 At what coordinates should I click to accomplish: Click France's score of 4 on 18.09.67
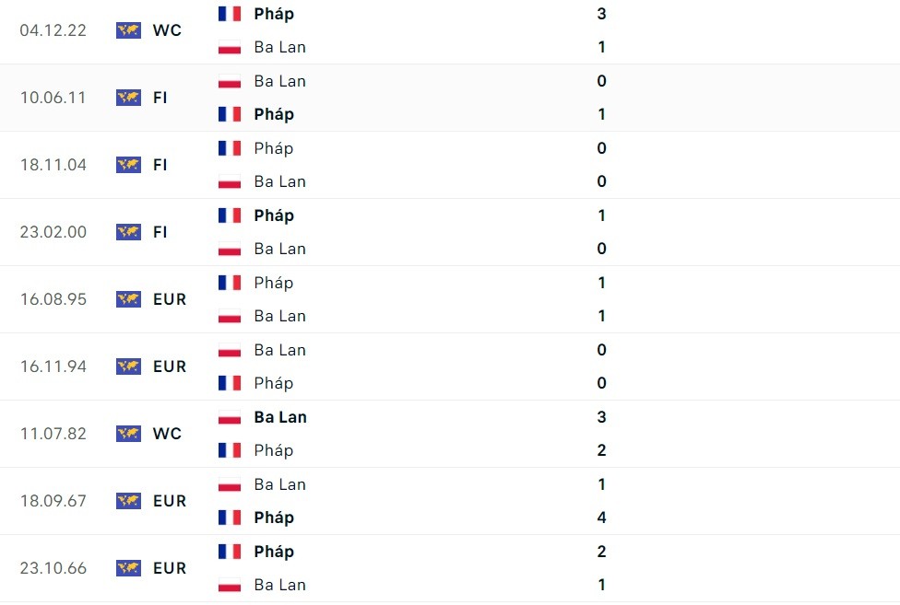coord(602,518)
